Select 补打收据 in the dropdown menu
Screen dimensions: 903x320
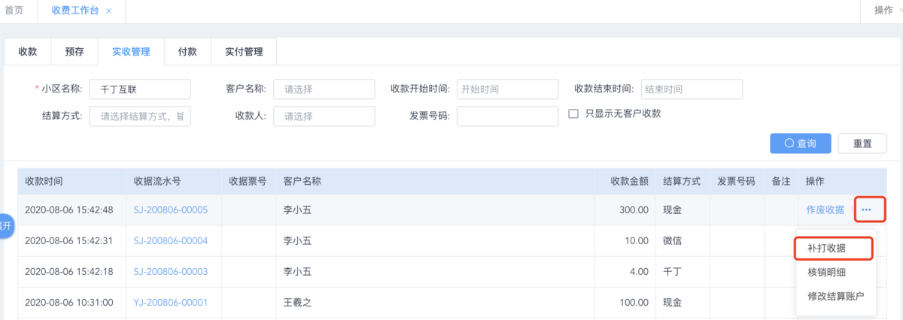tap(826, 248)
